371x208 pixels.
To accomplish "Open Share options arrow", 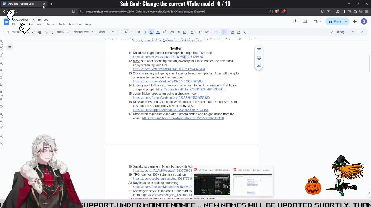I will tap(346, 21).
